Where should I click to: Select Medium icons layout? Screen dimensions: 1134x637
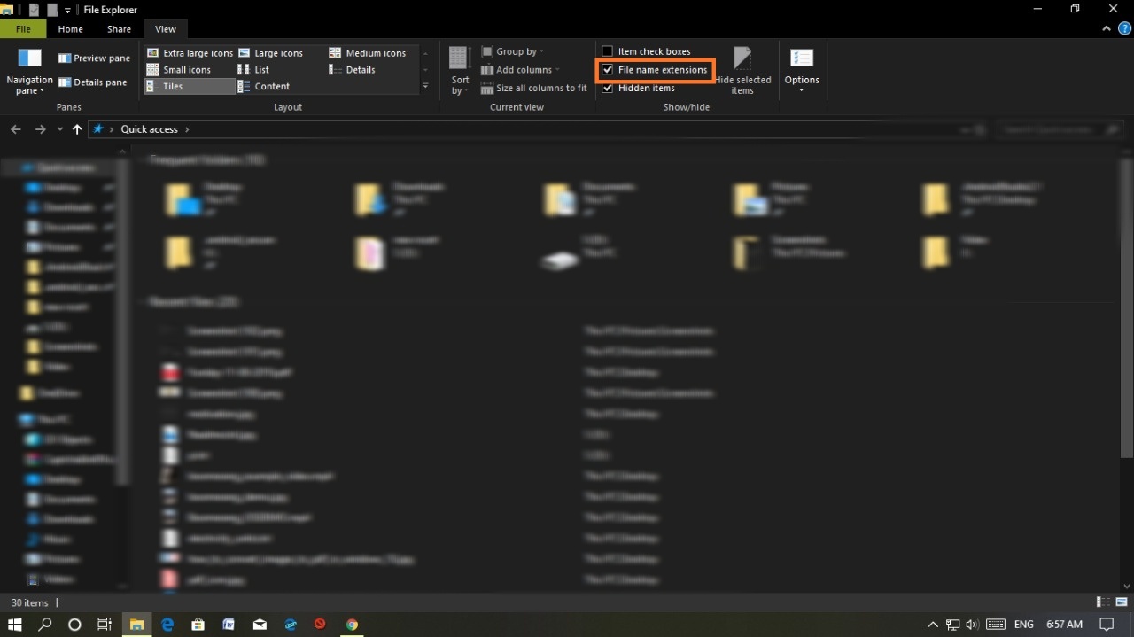click(368, 53)
